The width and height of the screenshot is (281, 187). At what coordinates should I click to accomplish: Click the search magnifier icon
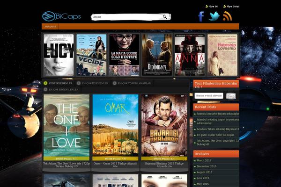pyautogui.click(x=165, y=17)
